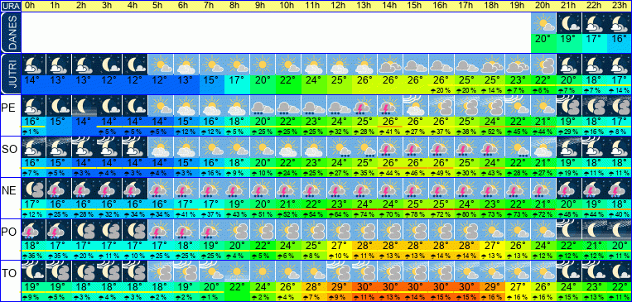Click the JUTRI 4h 12° temperature cell
The width and height of the screenshot is (632, 302).
coord(135,79)
